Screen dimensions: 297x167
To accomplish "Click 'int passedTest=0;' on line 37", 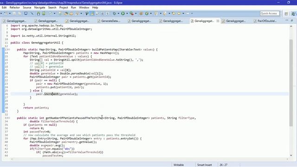I will [37, 132].
